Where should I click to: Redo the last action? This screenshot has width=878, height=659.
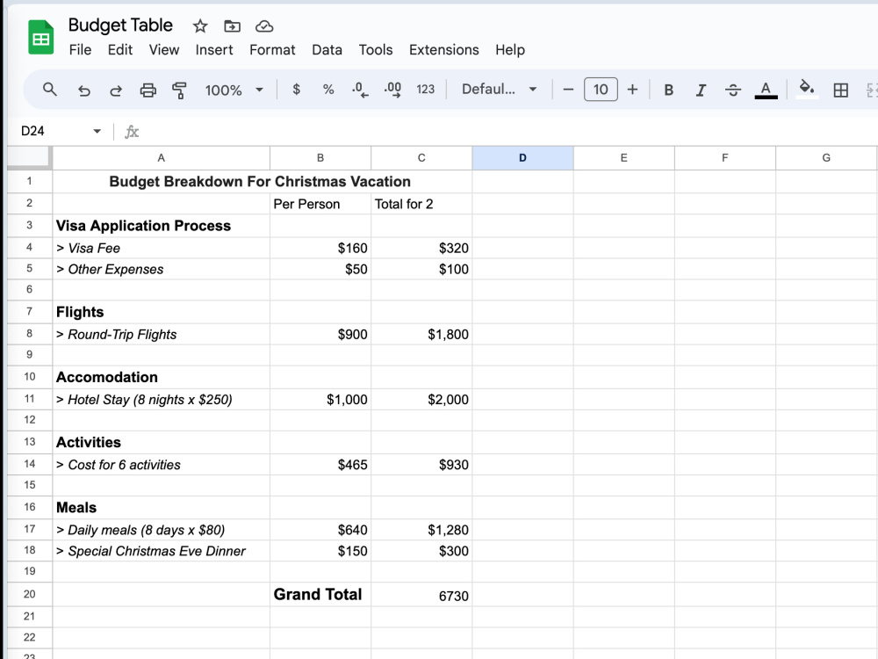pos(116,90)
